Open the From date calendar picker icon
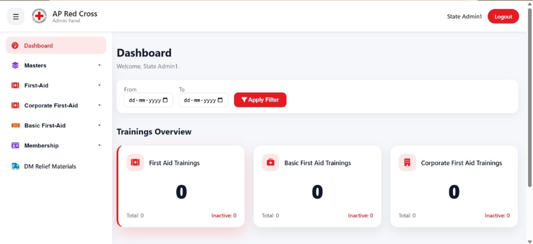The image size is (533, 244). point(165,100)
